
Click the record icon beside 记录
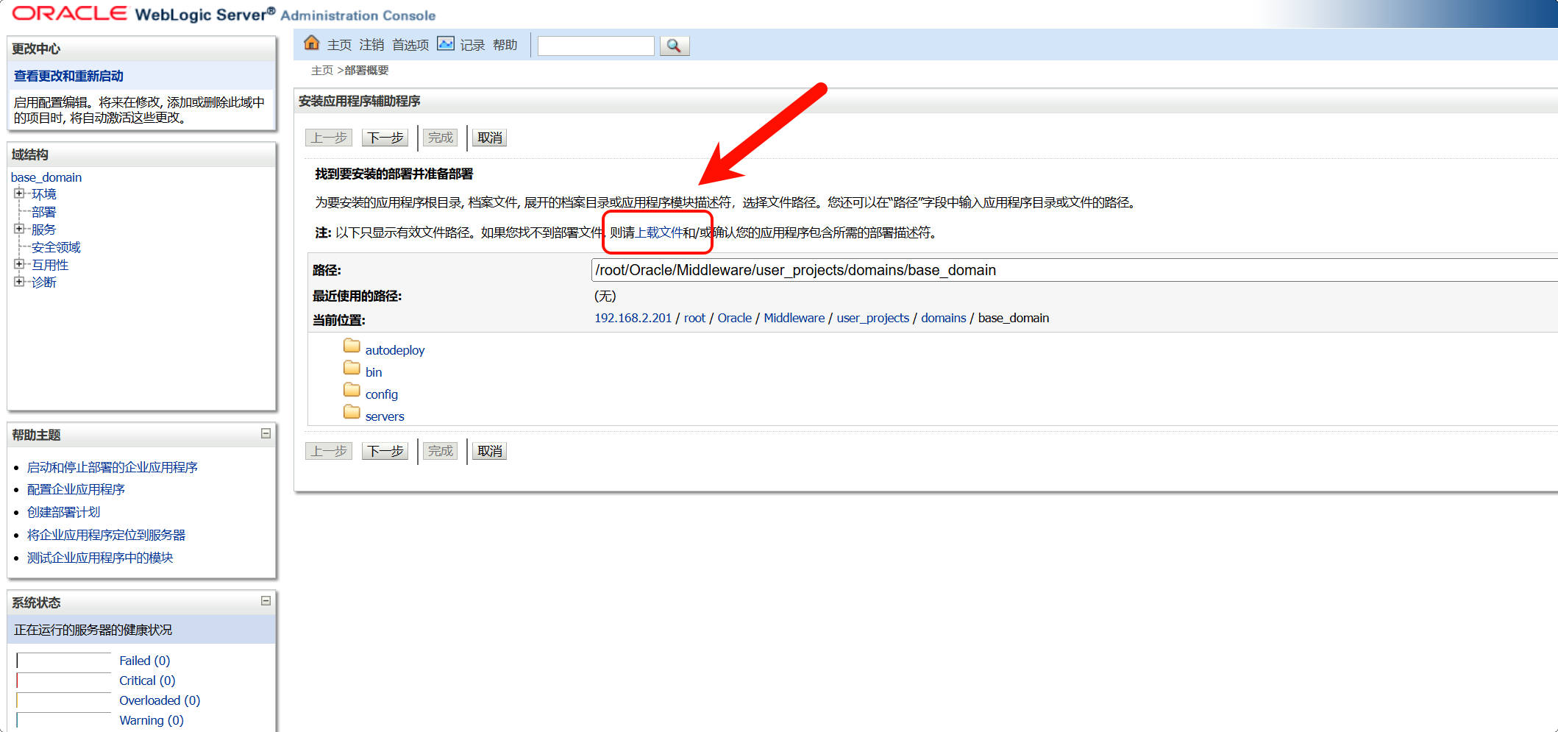tap(446, 44)
